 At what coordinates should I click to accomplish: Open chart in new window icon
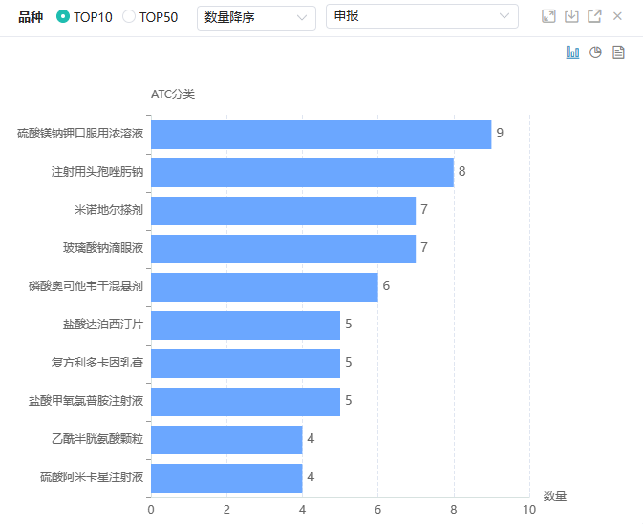tap(594, 16)
